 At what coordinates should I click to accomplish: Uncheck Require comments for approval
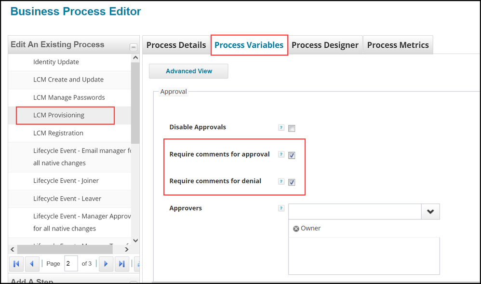pos(292,155)
